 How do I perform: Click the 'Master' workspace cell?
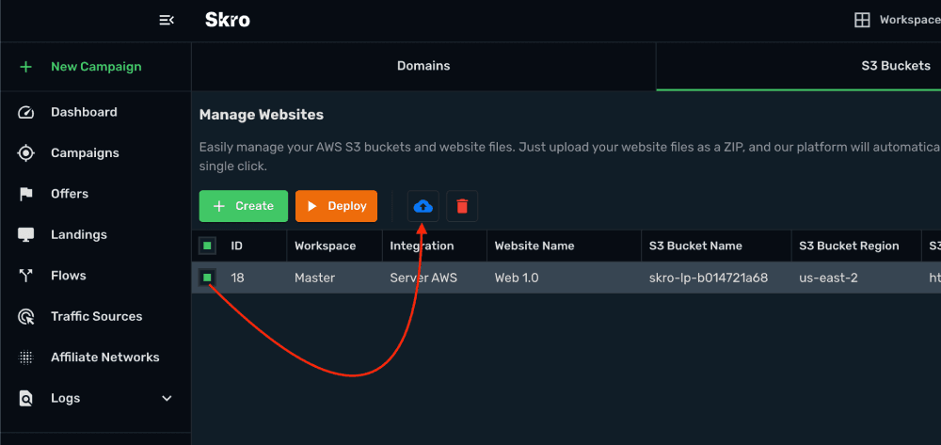point(314,278)
